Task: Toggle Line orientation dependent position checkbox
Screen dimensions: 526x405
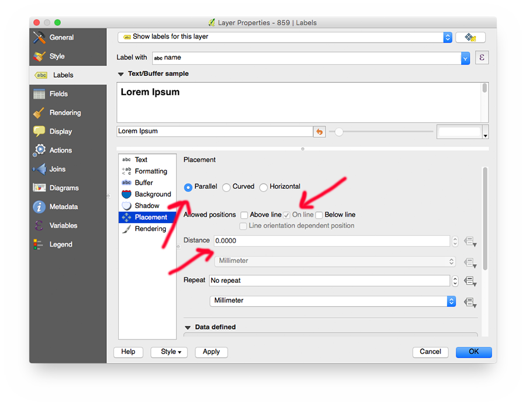Action: tap(243, 226)
